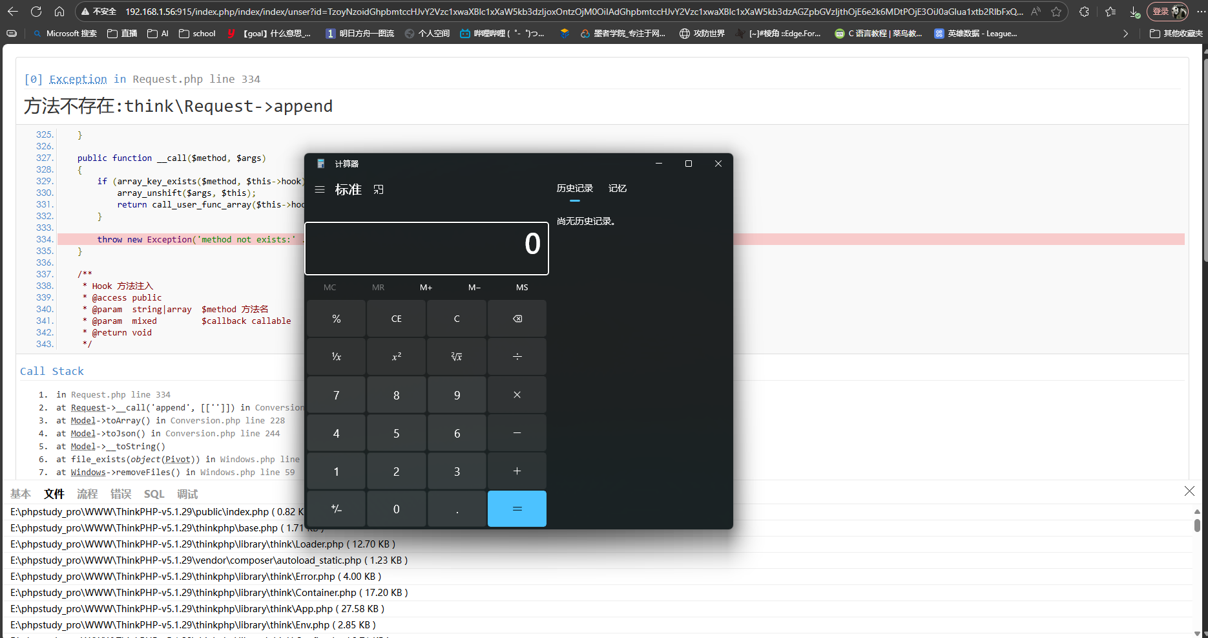Toggle calculator keep-on-top mode icon
This screenshot has width=1208, height=638.
(379, 189)
